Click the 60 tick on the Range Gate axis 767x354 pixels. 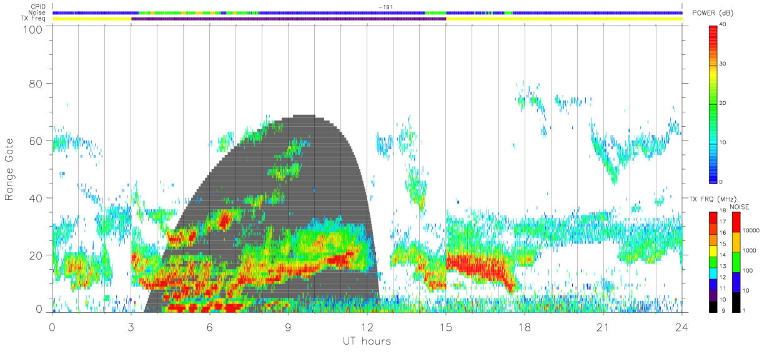pyautogui.click(x=35, y=140)
